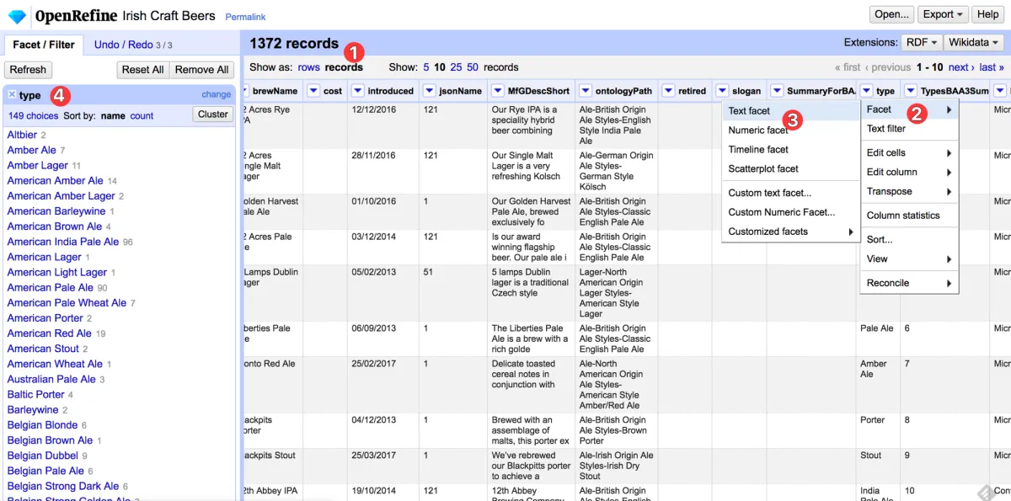
Task: Select the American India Pale Ale choice
Action: [63, 242]
